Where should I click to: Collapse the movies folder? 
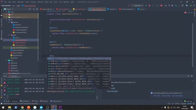(x=9, y=22)
